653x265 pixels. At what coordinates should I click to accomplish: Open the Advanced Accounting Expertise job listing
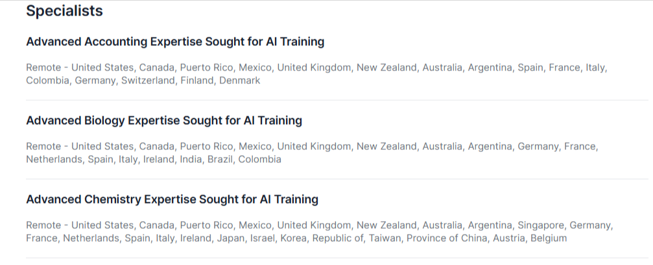175,42
